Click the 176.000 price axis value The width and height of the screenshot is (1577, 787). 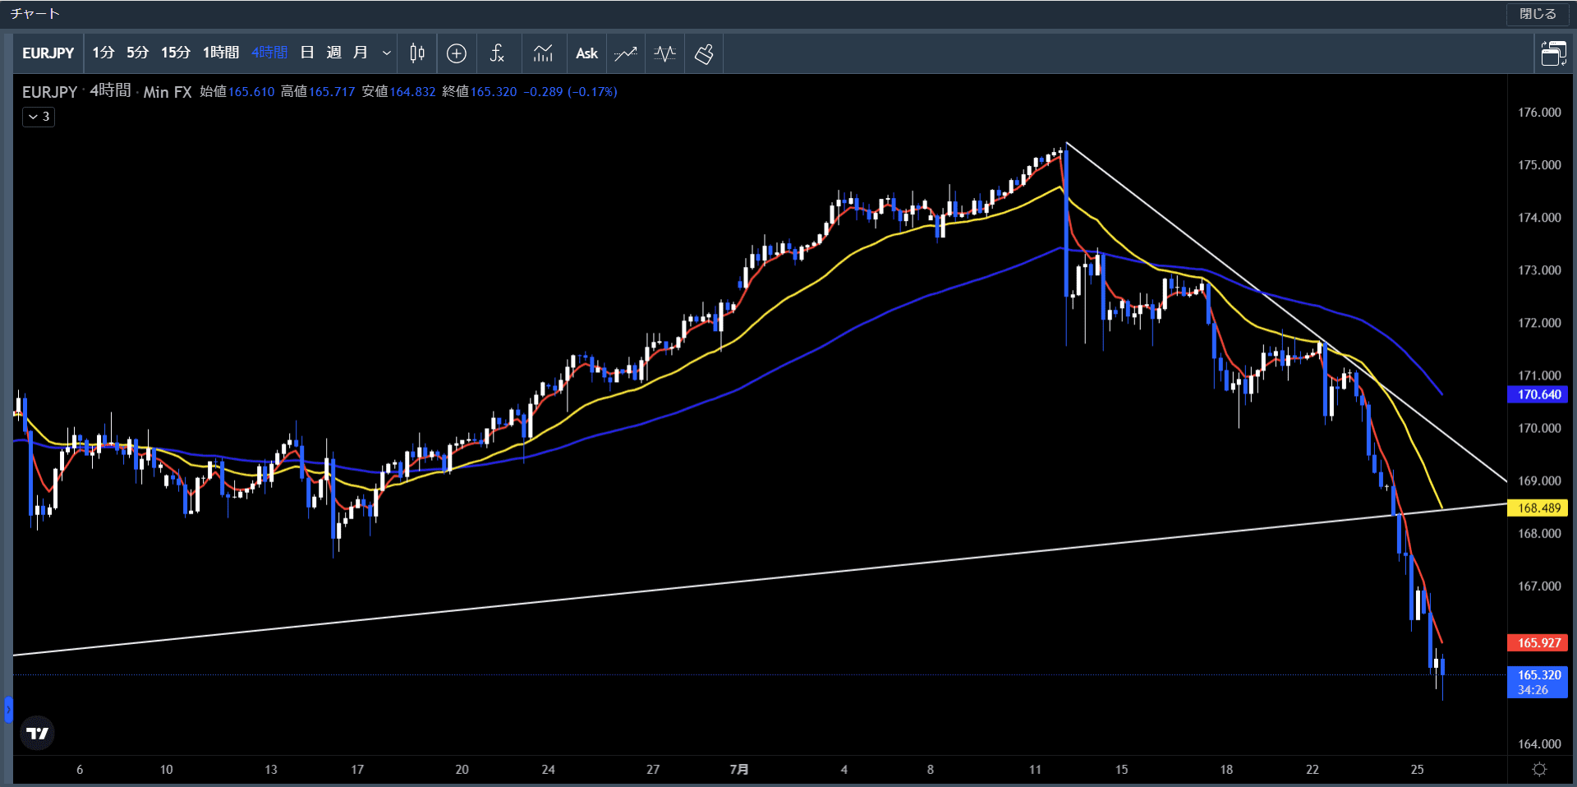1539,113
